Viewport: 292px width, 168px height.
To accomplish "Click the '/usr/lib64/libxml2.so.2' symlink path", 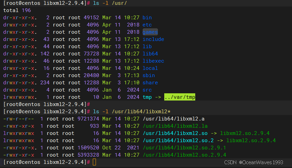I will (178, 140).
